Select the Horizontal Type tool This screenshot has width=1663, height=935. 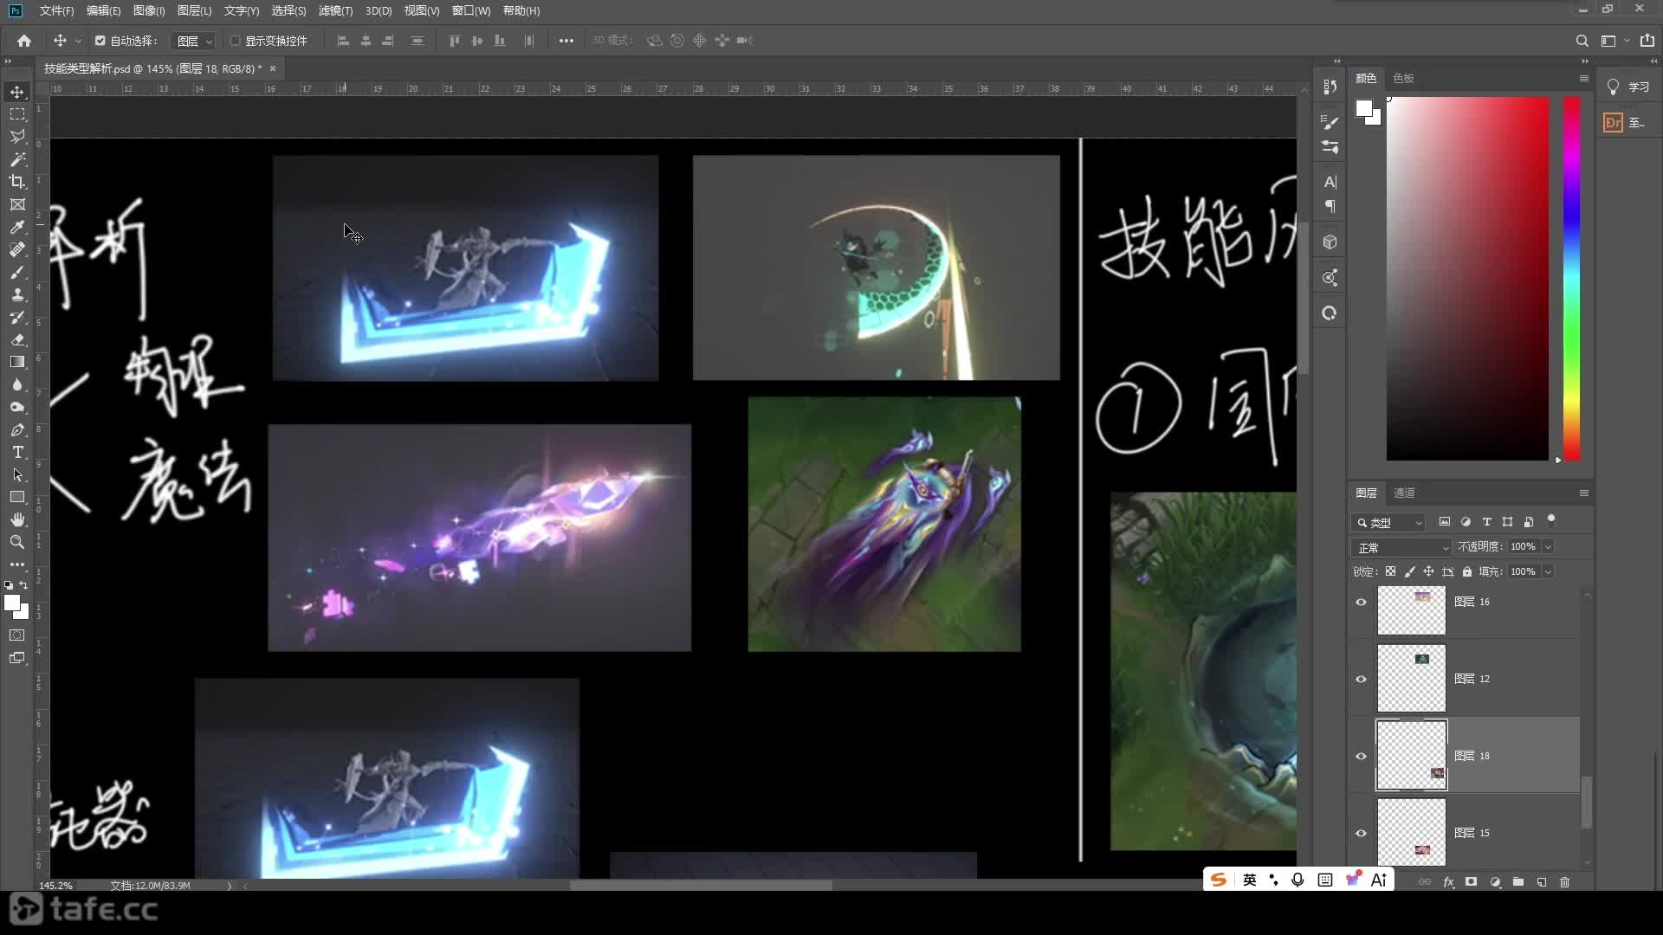(17, 452)
